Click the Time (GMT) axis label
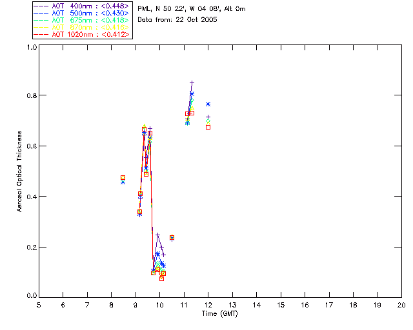The height and width of the screenshot is (330, 413). [x=219, y=314]
